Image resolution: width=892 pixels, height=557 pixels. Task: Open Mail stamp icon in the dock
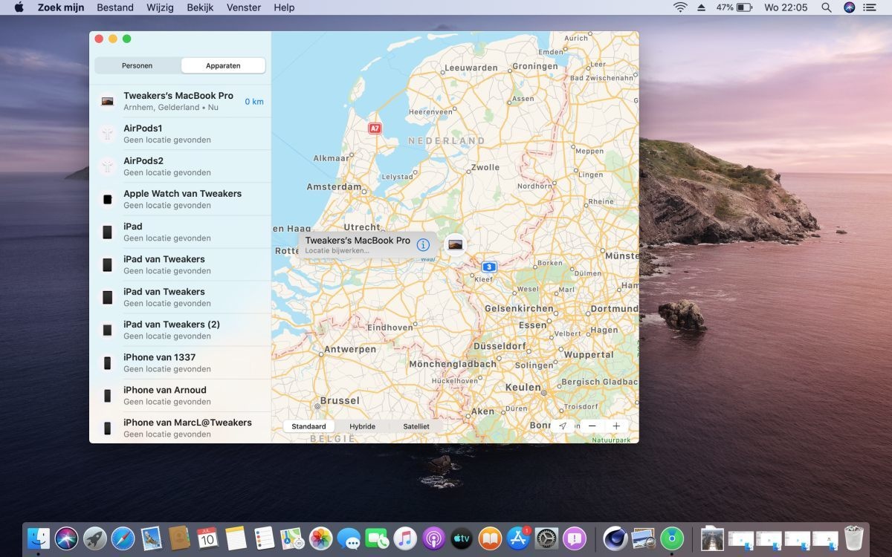tap(152, 538)
